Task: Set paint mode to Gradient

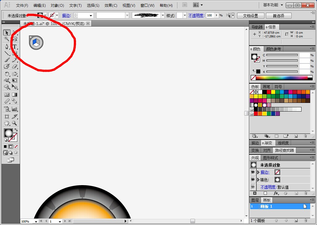Action: tap(11, 146)
